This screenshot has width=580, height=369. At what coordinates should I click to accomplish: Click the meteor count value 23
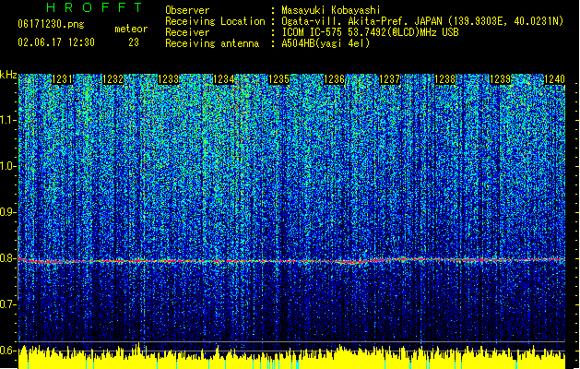pos(134,42)
